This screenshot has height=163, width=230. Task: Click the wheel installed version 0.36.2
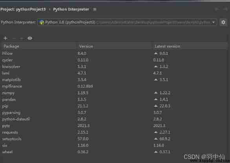point(83,152)
